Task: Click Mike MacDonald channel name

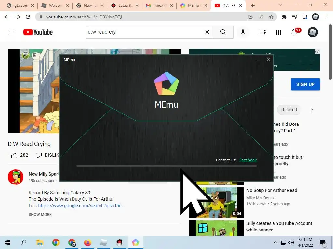Action: [261, 198]
